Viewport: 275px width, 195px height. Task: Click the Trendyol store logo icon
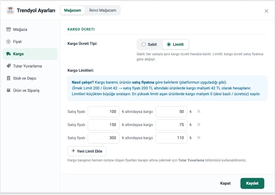pyautogui.click(x=10, y=10)
